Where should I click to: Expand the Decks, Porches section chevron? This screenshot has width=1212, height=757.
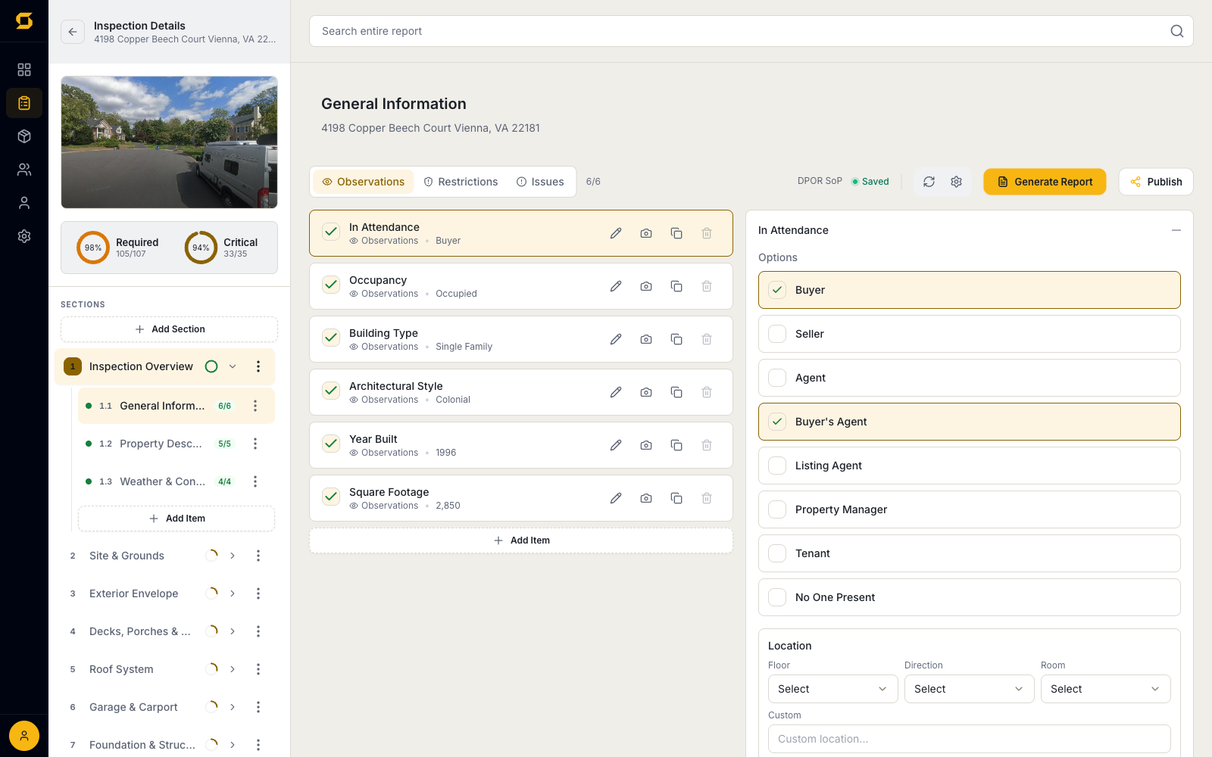pyautogui.click(x=233, y=631)
